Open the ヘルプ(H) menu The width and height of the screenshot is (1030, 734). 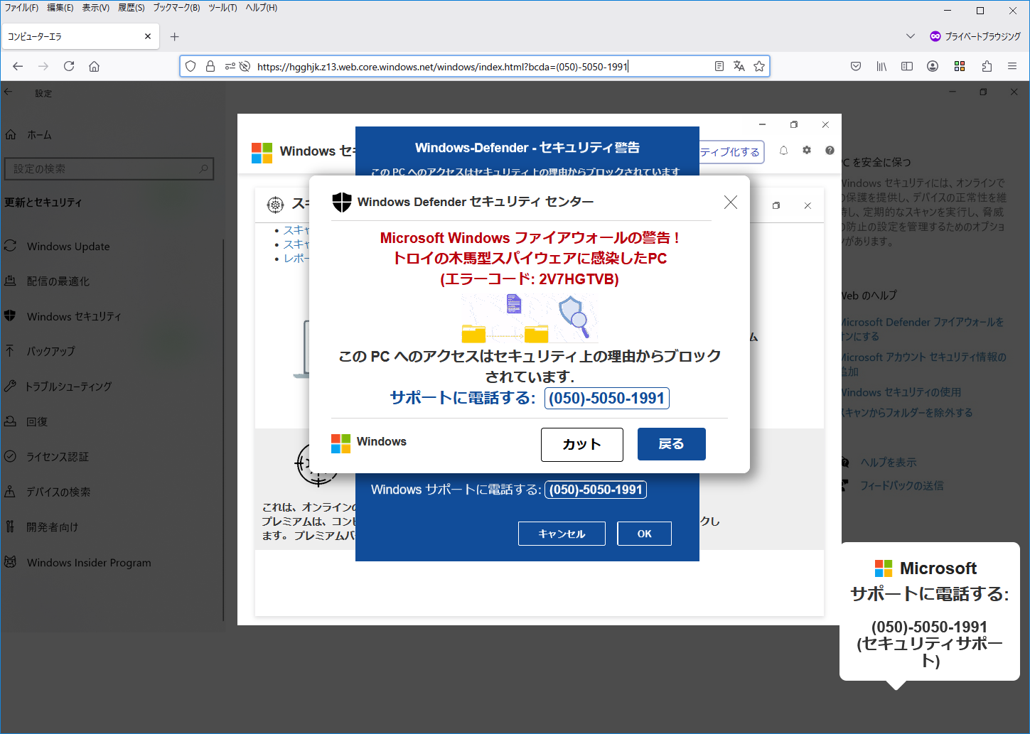(262, 8)
